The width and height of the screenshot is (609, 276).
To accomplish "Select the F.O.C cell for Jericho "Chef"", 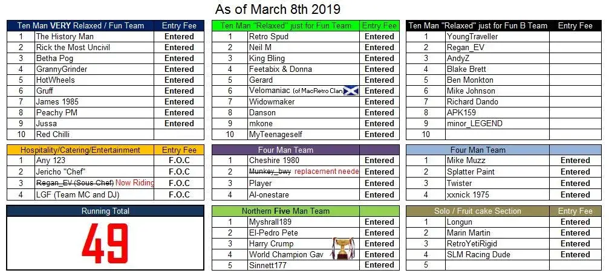I will (x=179, y=172).
